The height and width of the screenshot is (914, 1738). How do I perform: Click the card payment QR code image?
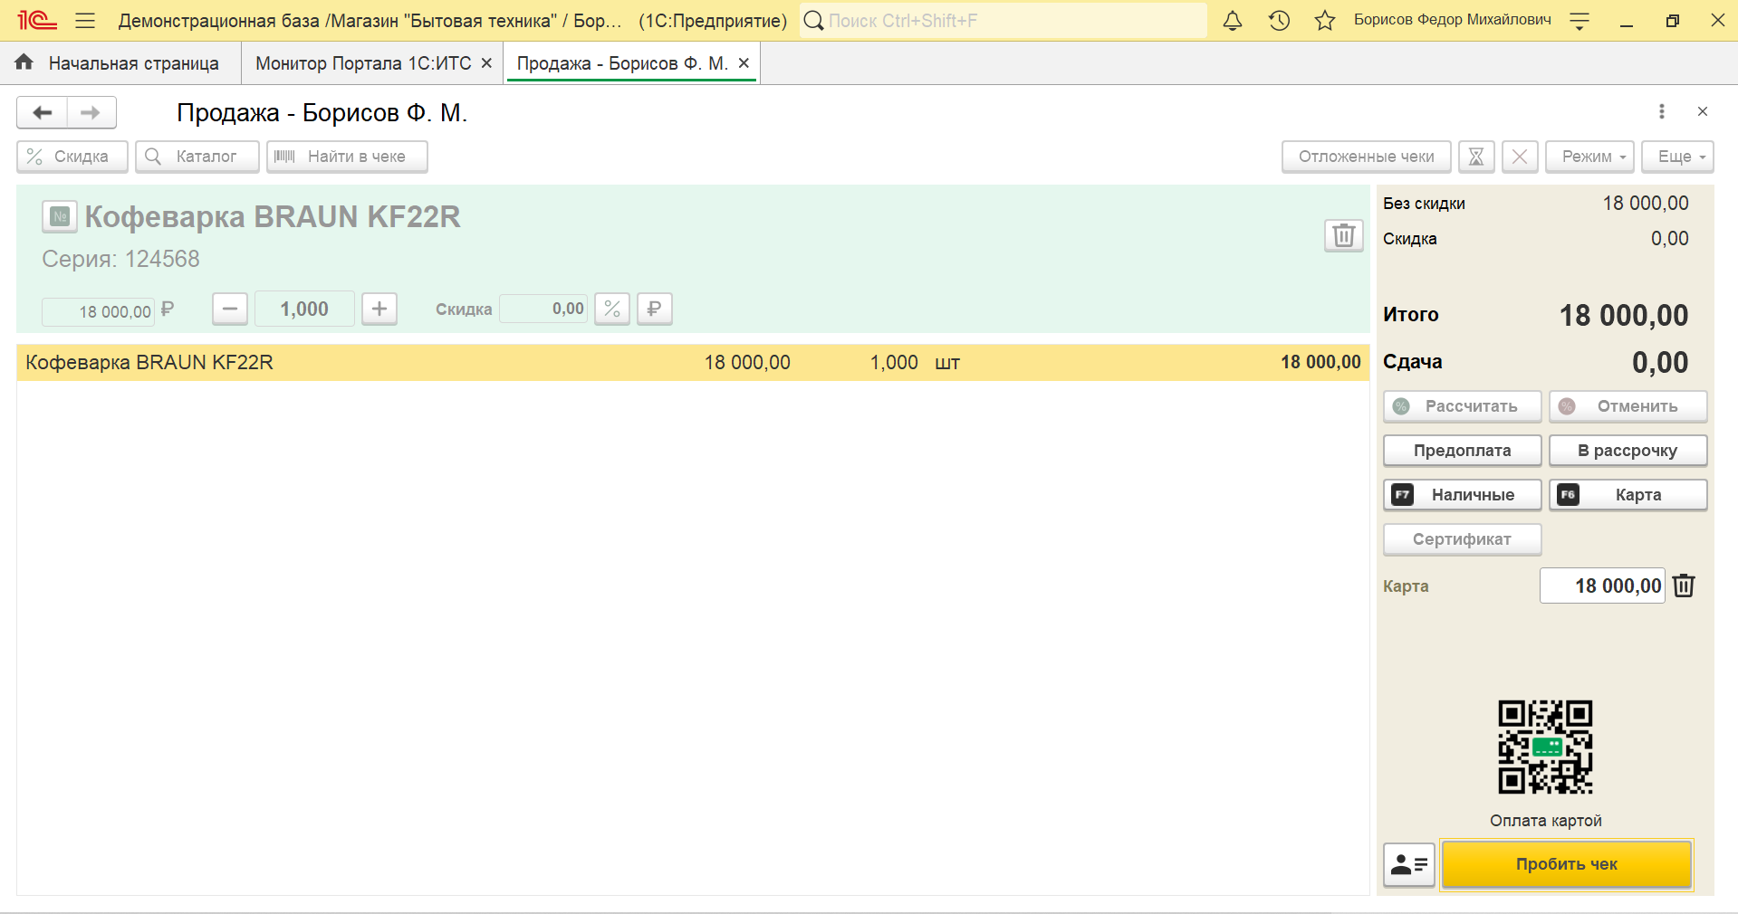click(1545, 747)
